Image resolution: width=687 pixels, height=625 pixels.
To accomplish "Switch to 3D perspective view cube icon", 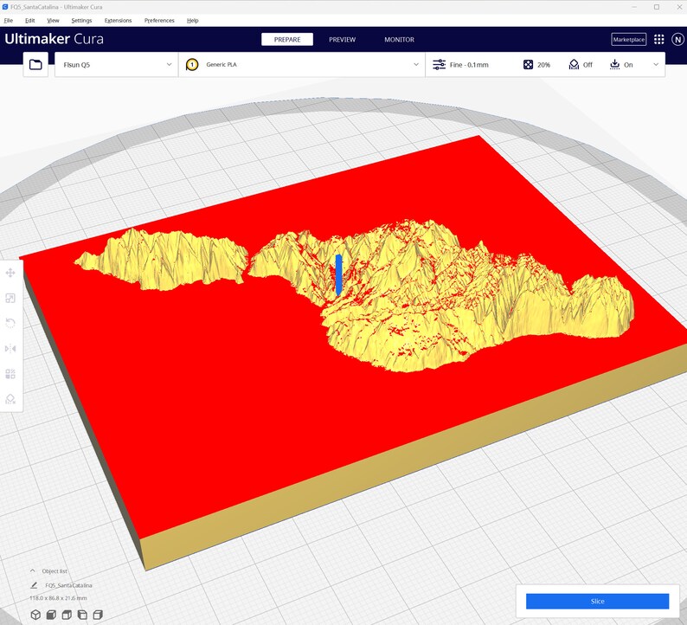I will click(35, 615).
